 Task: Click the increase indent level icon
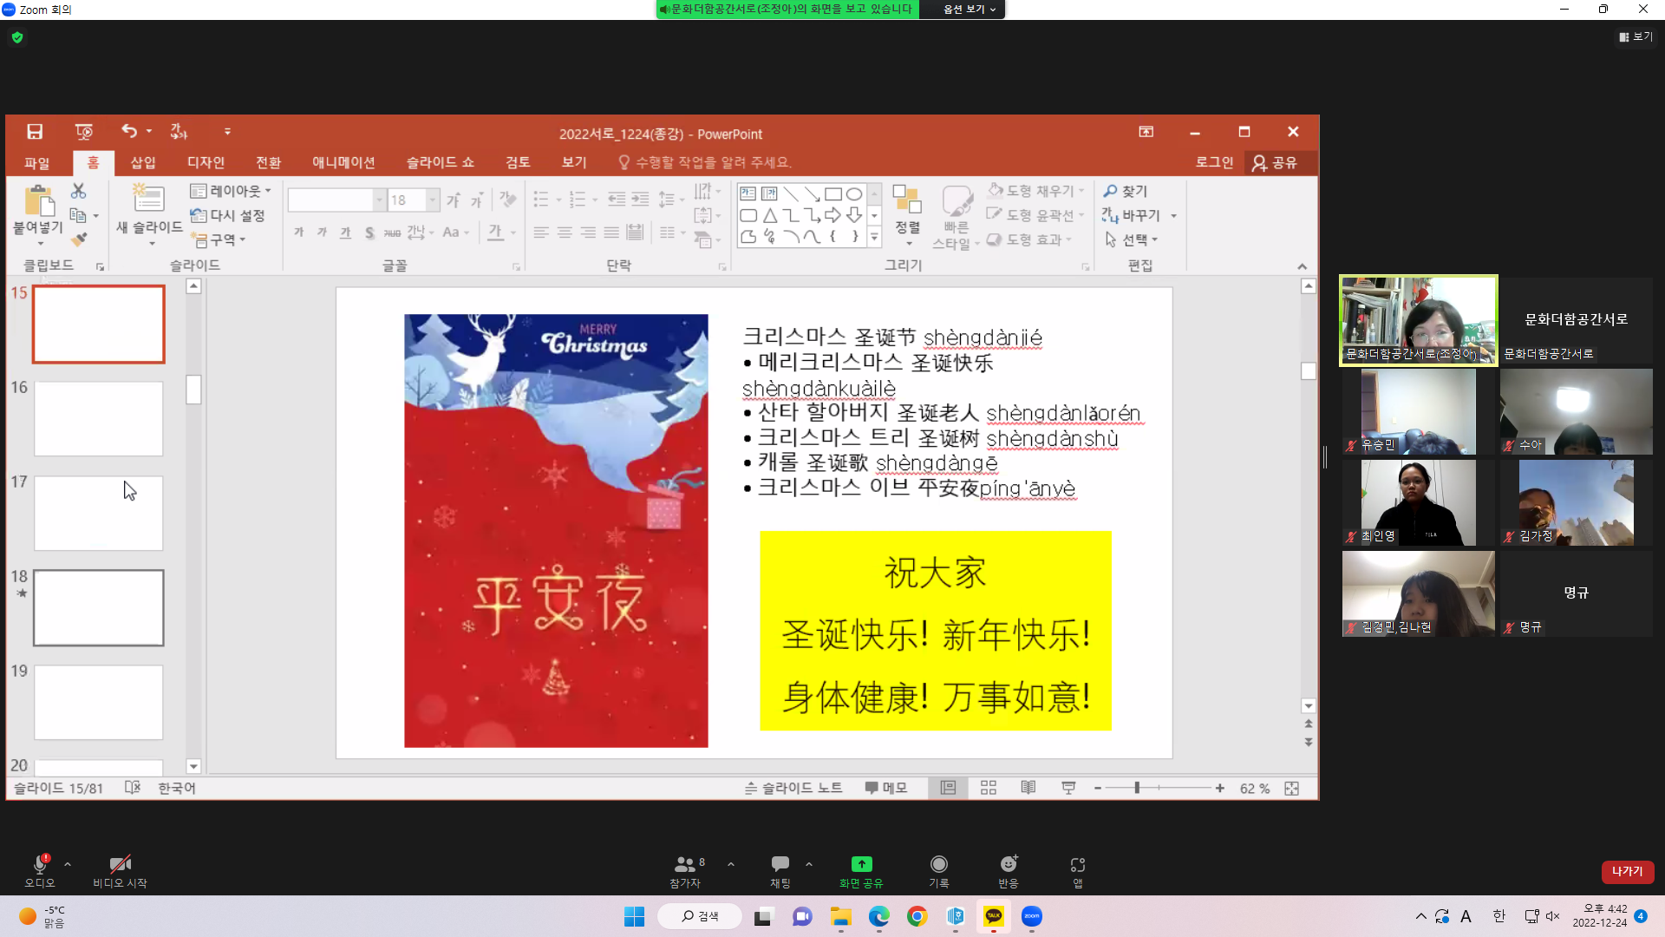pyautogui.click(x=640, y=200)
